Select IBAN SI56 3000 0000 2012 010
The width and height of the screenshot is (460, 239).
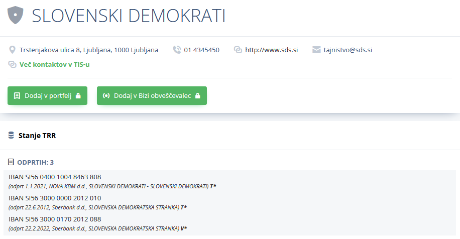point(55,198)
